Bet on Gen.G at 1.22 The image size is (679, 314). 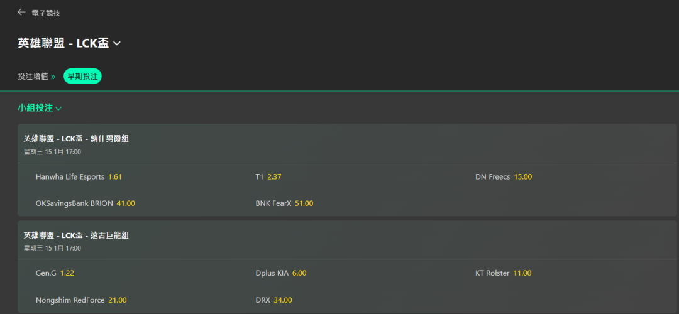(67, 273)
